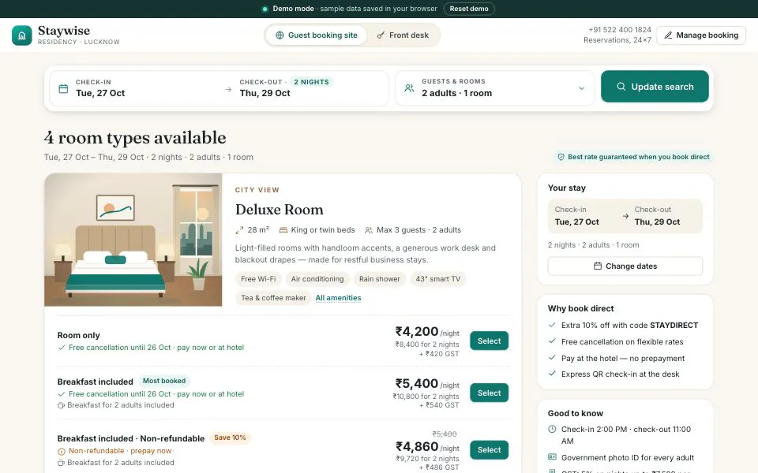758x473 pixels.
Task: Switch to Front desk tab
Action: point(403,35)
